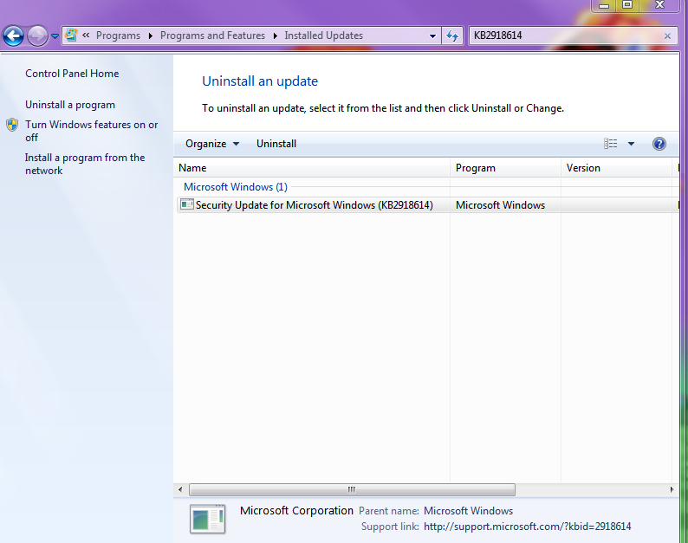Click the details pane update thumbnail

[x=208, y=520]
